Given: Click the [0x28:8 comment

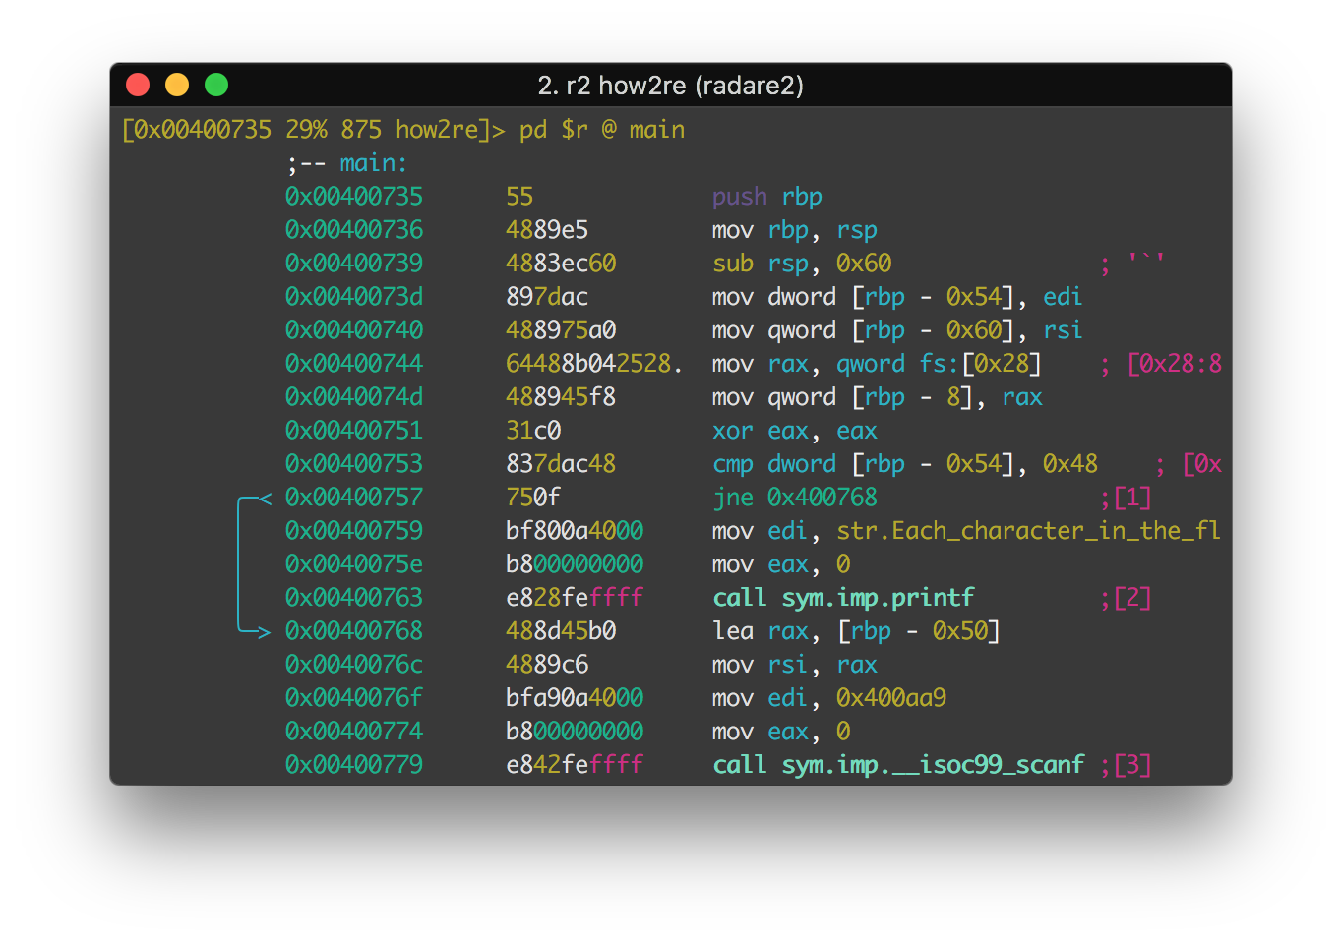Looking at the screenshot, I should click(1175, 364).
